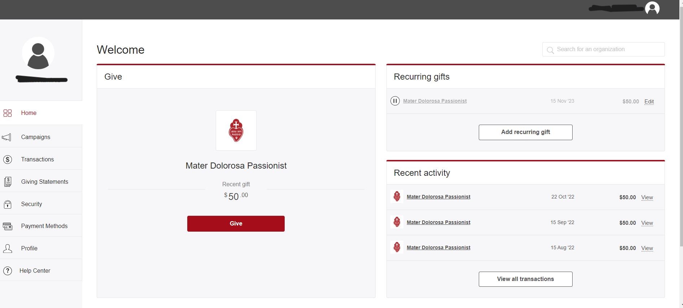Screen dimensions: 683x308
Task: Click organization logo on 15 Sep '22 row
Action: pyautogui.click(x=397, y=222)
